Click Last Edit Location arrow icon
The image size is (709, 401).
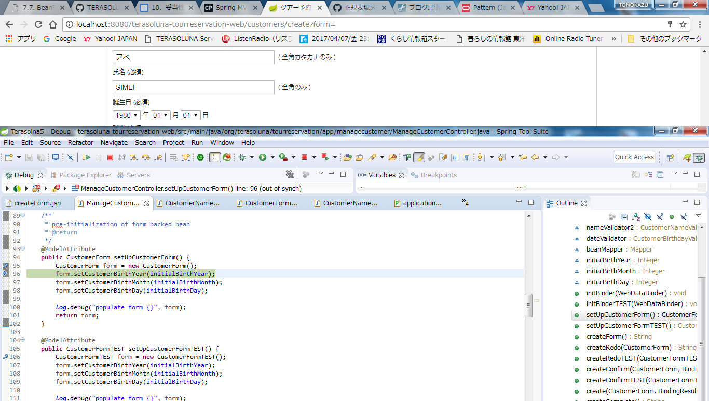[x=523, y=157]
